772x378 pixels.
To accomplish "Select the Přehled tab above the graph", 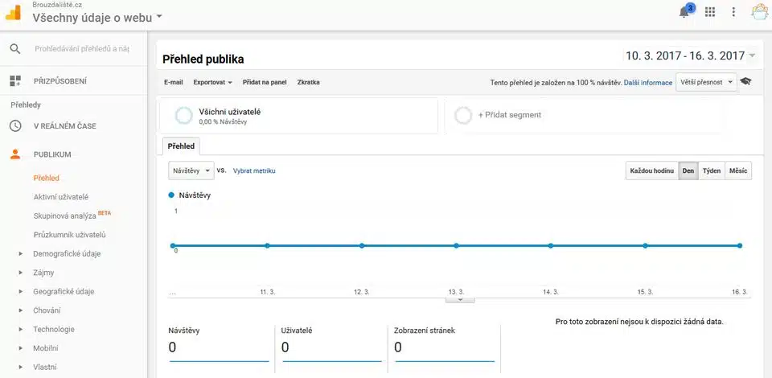I will (x=181, y=146).
